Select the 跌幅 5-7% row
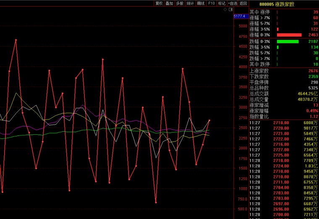The width and height of the screenshot is (319, 219). pyautogui.click(x=284, y=53)
